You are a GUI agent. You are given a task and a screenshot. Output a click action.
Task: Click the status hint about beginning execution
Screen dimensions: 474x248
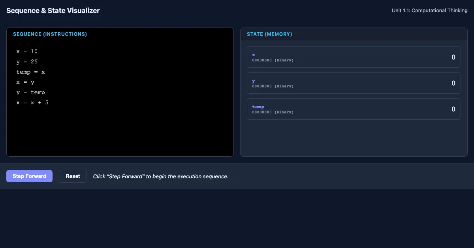pyautogui.click(x=161, y=176)
